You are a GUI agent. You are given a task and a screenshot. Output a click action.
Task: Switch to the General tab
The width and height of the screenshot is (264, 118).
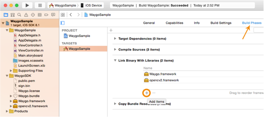(x=149, y=23)
